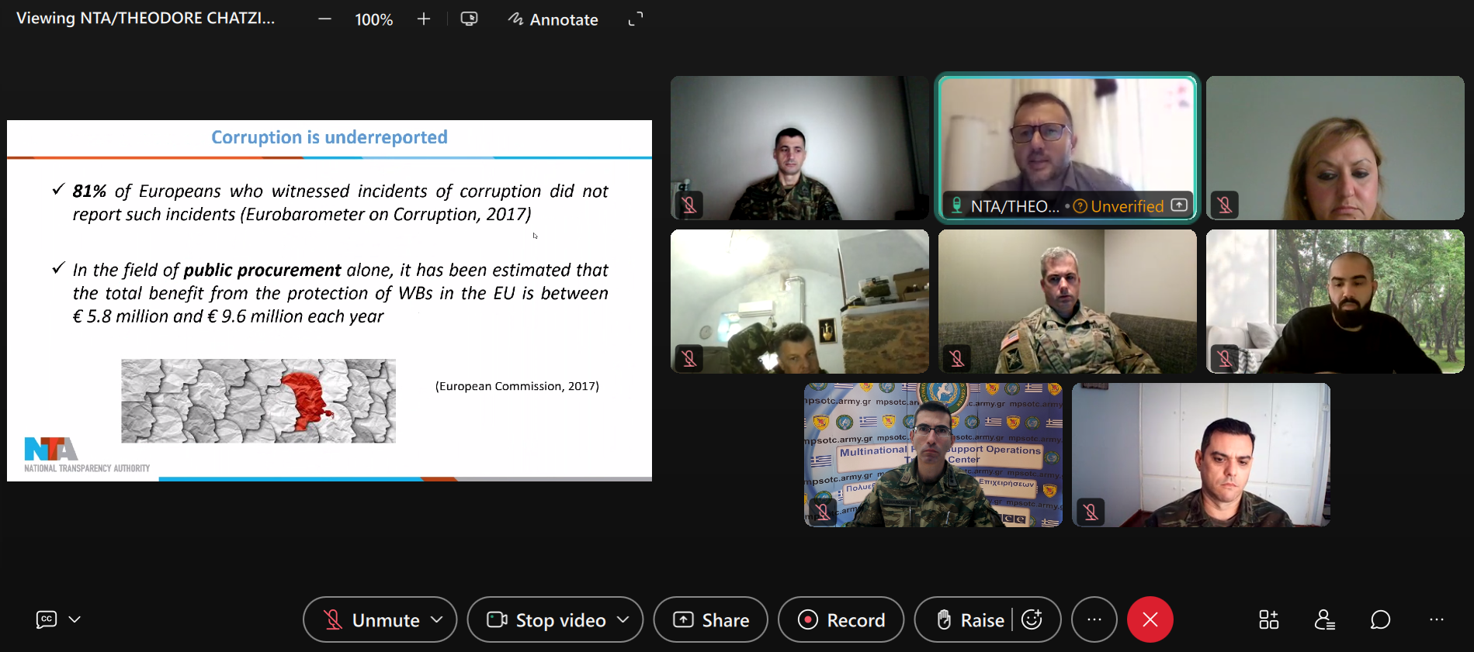1474x652 pixels.
Task: Open more options in control bar
Action: click(x=1094, y=619)
